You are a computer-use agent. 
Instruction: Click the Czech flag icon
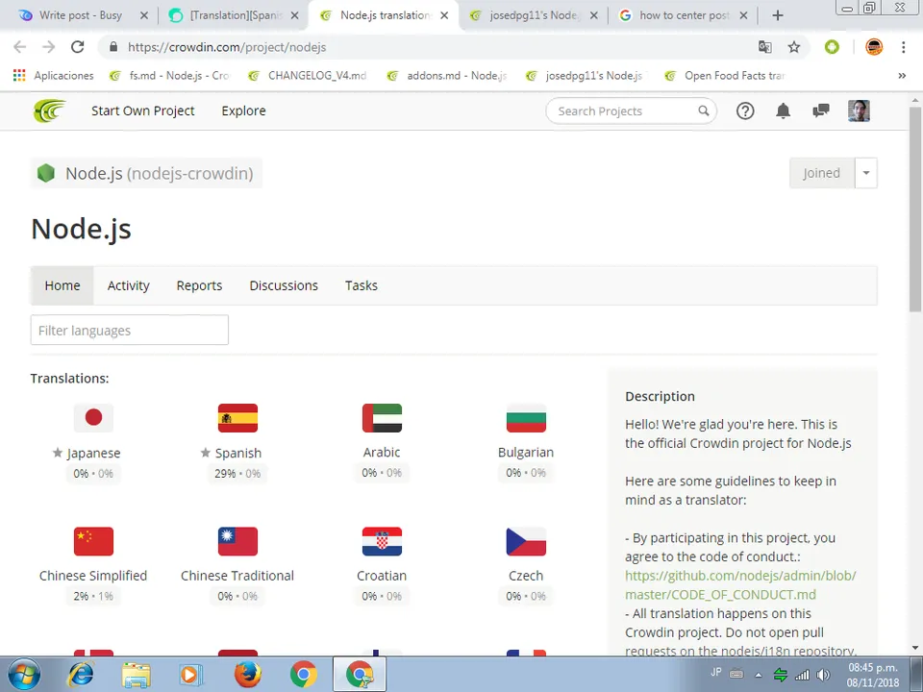pyautogui.click(x=526, y=541)
